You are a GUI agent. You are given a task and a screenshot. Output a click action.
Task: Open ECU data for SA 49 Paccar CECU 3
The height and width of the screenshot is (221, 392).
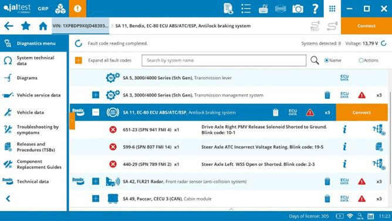344,199
